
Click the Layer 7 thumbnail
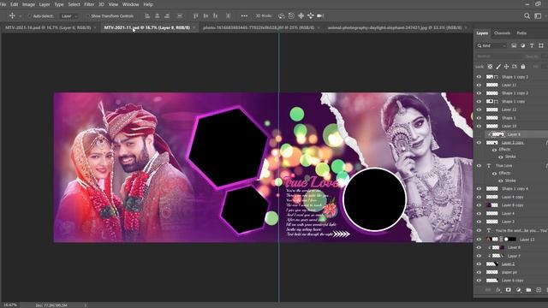tap(497, 256)
